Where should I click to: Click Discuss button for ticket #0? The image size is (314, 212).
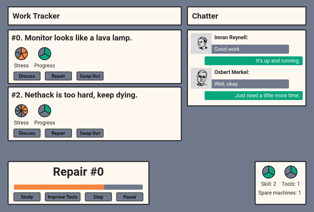point(27,76)
